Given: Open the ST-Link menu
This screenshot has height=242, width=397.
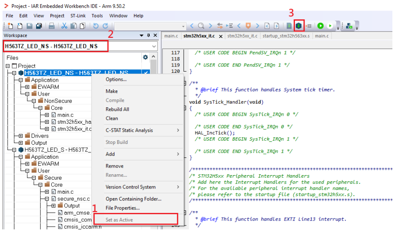Looking at the screenshot, I should click(x=78, y=16).
